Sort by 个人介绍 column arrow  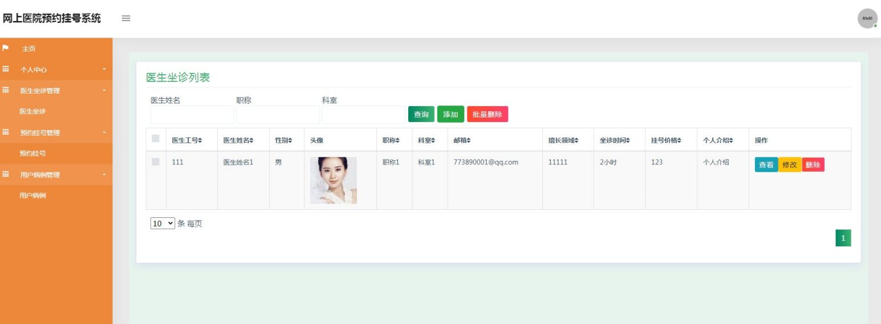coord(731,140)
